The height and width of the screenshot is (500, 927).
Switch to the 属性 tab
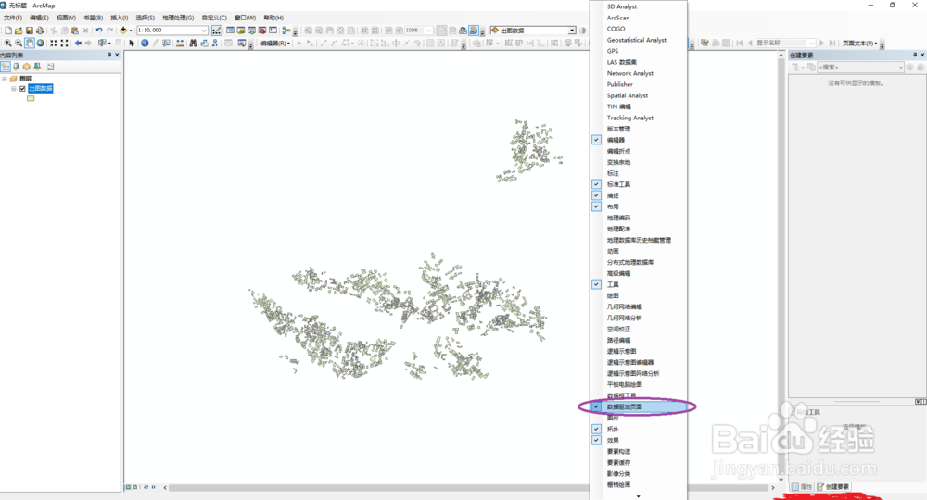802,487
